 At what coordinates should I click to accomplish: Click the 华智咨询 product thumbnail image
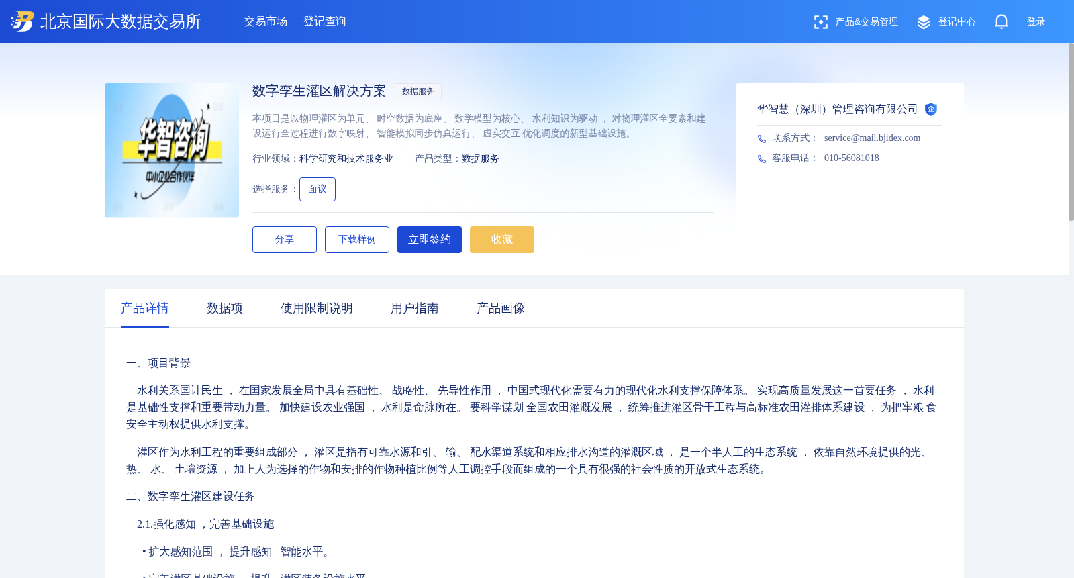(x=172, y=150)
